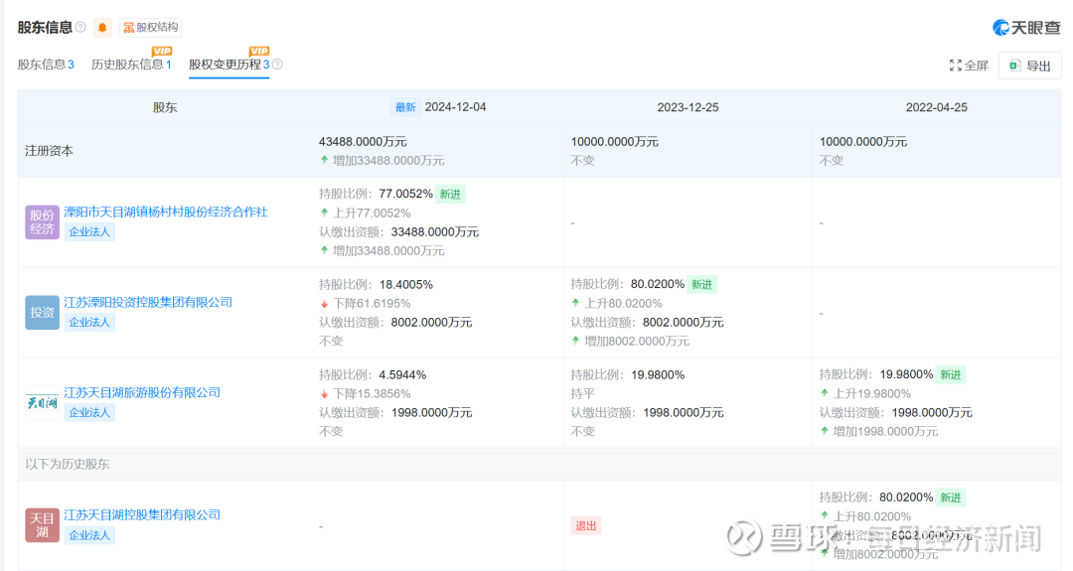The height and width of the screenshot is (571, 1073).
Task: Click 企业法人 tag under 江苏溧阳投资控股
Action: [x=89, y=322]
